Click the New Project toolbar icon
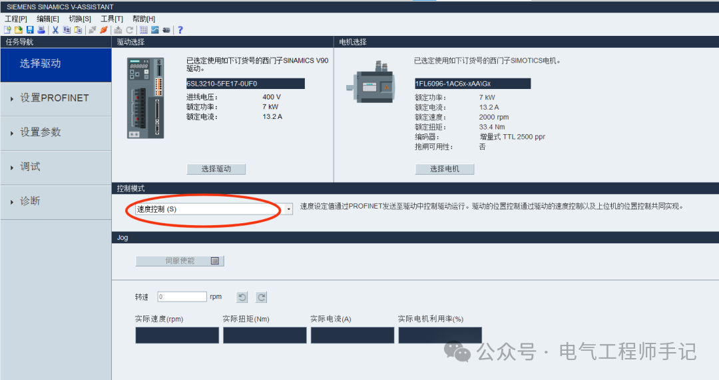The height and width of the screenshot is (380, 719). click(7, 30)
